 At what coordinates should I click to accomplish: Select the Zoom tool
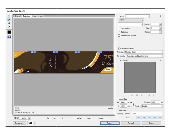9,23
